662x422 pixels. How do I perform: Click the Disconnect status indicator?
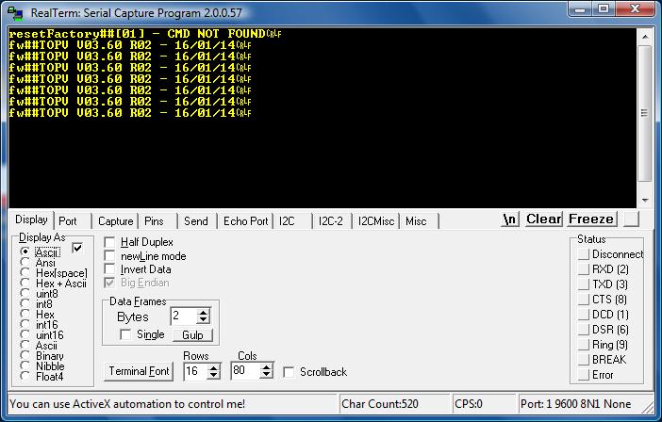point(584,254)
